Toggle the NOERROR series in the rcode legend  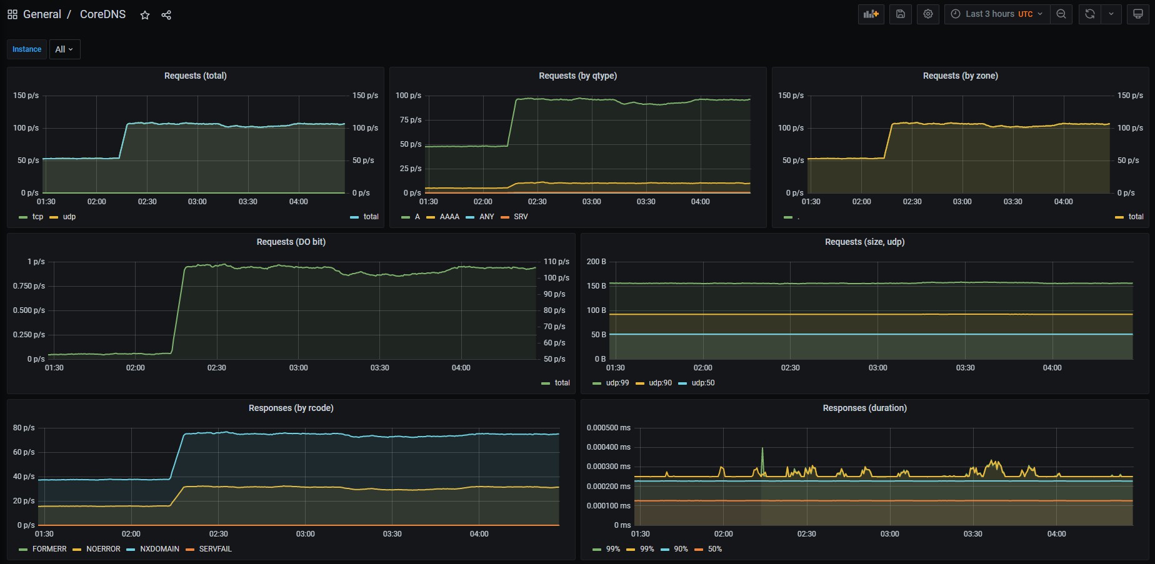pyautogui.click(x=103, y=549)
